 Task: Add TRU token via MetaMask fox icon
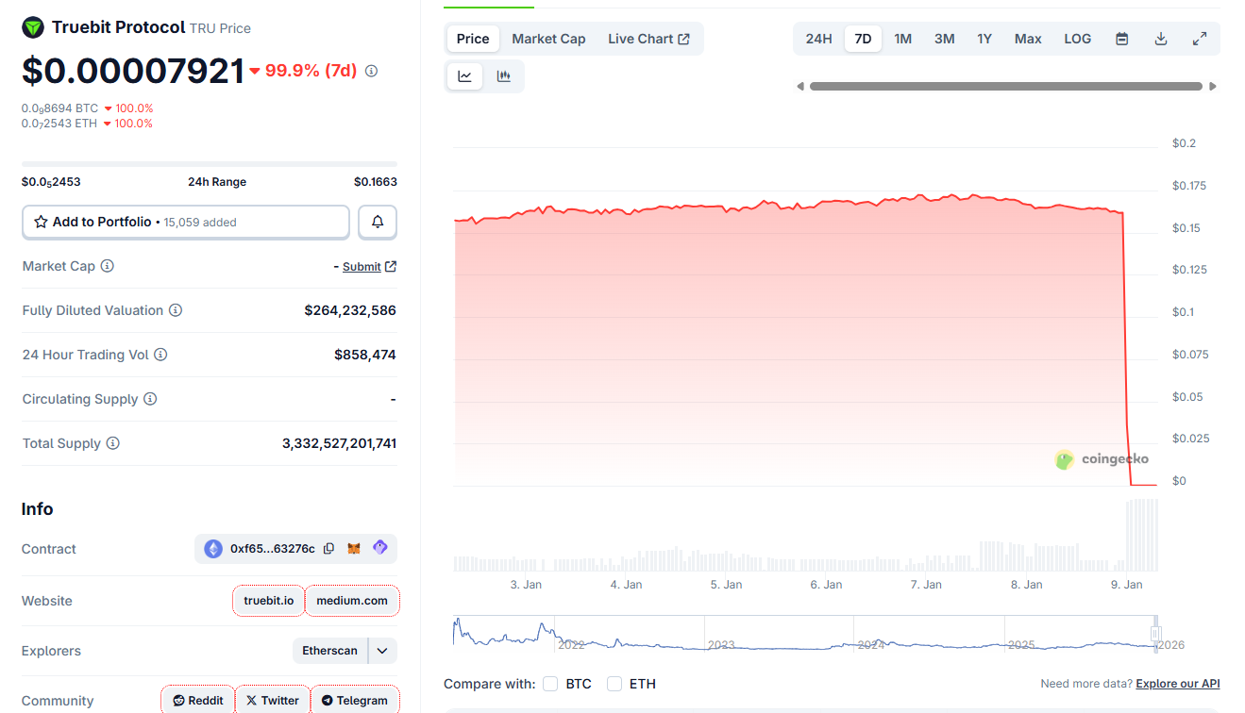(x=353, y=547)
